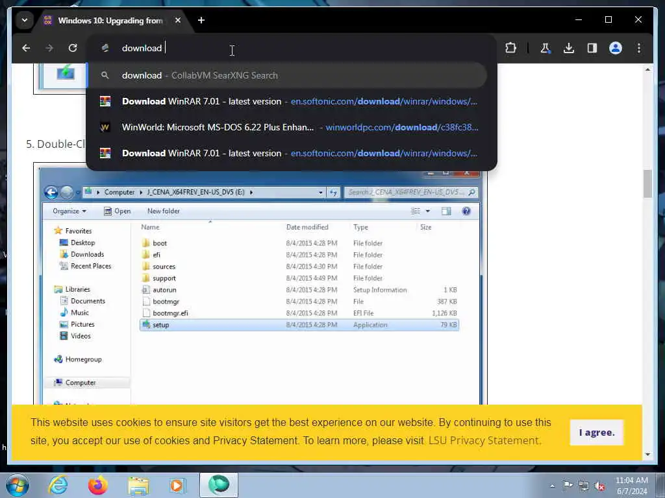Open the tab search dropdown arrow
This screenshot has height=498, width=665.
click(x=25, y=20)
